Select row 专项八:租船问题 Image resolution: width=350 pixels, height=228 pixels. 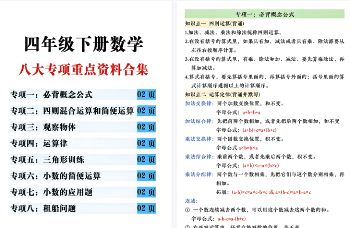[x=83, y=208]
